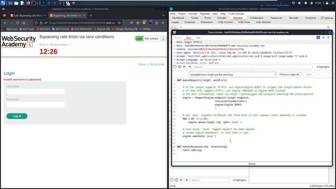Click the bottom Repeater Search field
Screen dimensions: 336x189
click(x=209, y=180)
